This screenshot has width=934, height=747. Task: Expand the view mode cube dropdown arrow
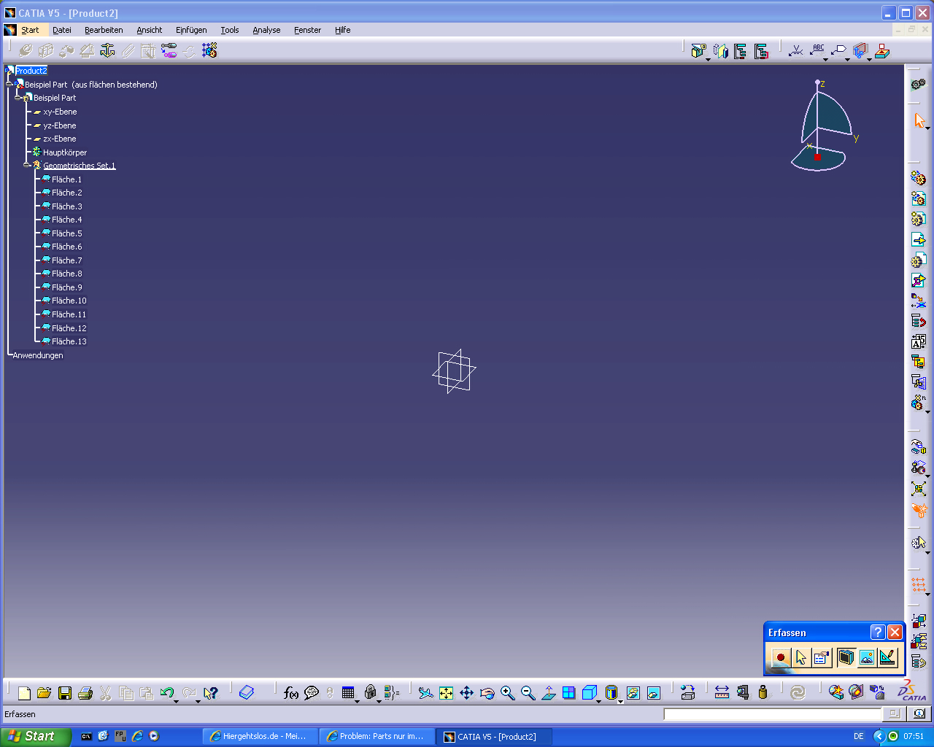[x=598, y=701]
